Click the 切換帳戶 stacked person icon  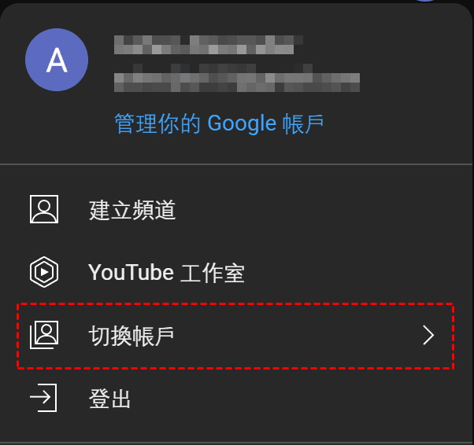point(44,335)
